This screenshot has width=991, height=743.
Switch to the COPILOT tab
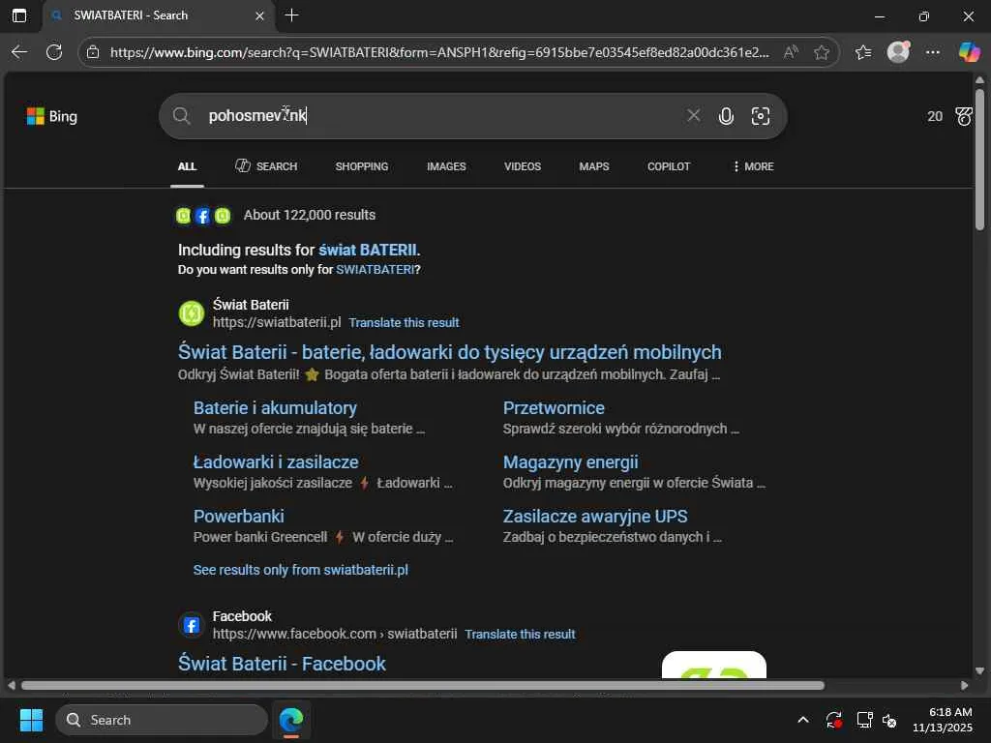click(x=669, y=166)
